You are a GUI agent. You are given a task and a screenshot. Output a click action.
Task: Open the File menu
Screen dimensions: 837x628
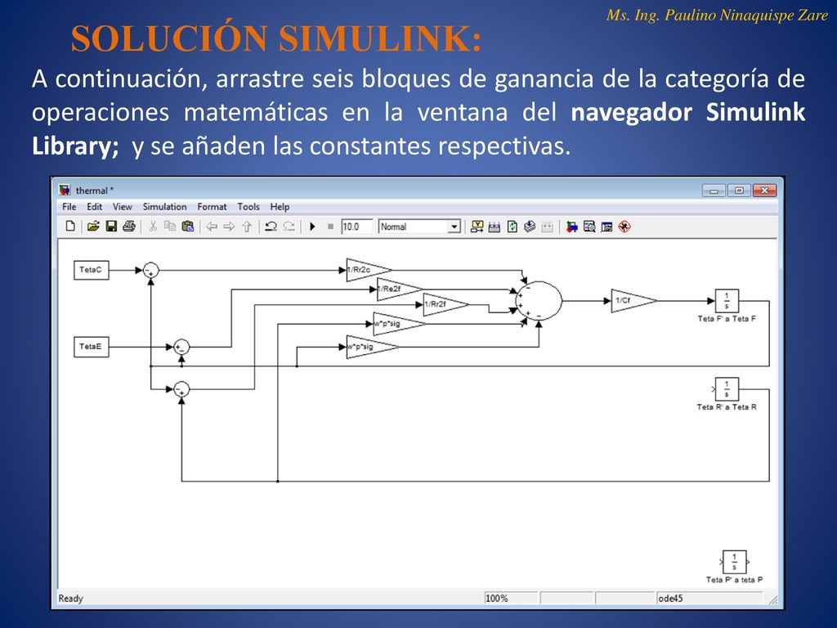pyautogui.click(x=69, y=207)
